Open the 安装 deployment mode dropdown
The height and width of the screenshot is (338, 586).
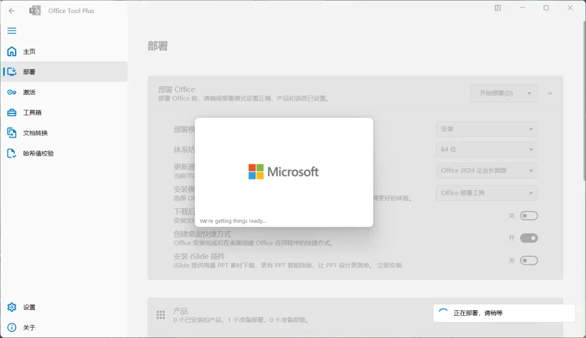[487, 129]
